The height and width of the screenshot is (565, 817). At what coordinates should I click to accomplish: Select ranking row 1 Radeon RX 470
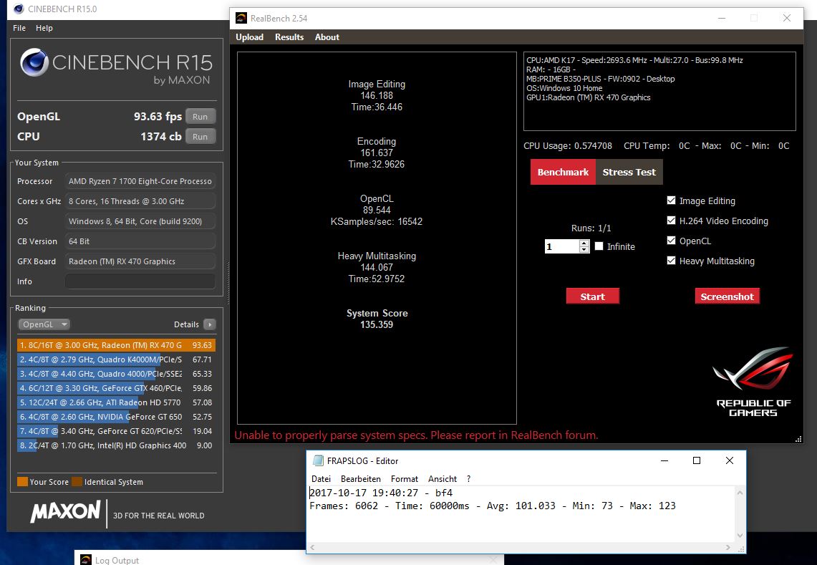pos(116,345)
